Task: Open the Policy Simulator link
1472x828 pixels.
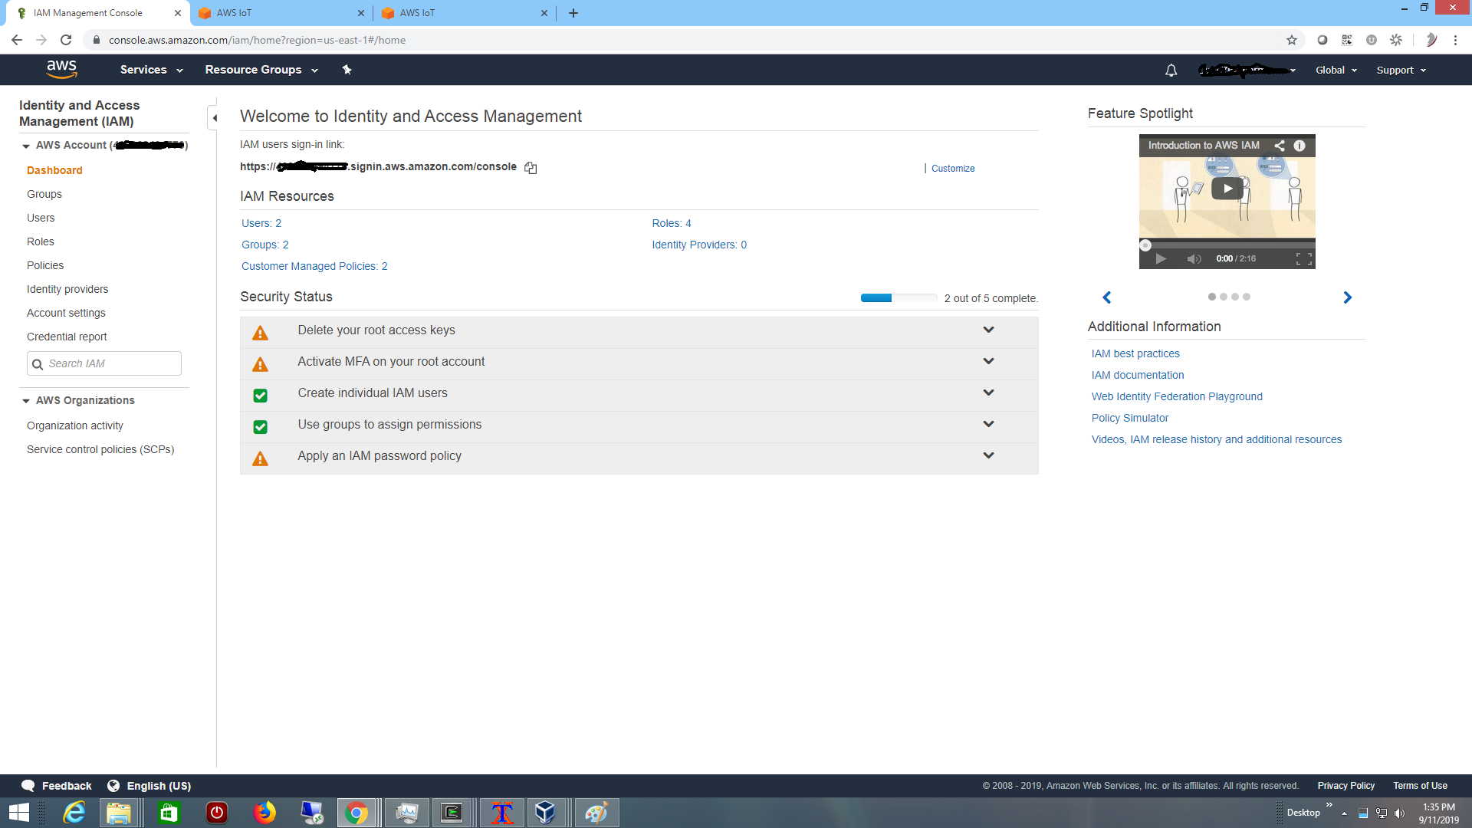Action: pos(1130,418)
